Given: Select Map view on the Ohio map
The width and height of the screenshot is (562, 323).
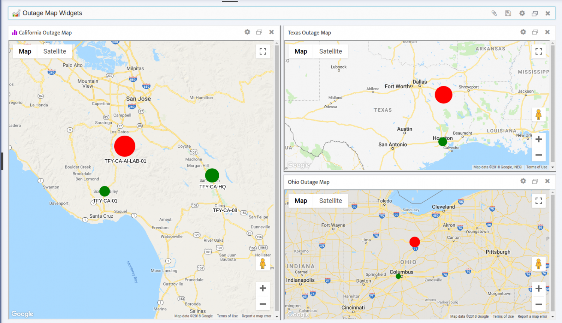Looking at the screenshot, I should point(300,200).
